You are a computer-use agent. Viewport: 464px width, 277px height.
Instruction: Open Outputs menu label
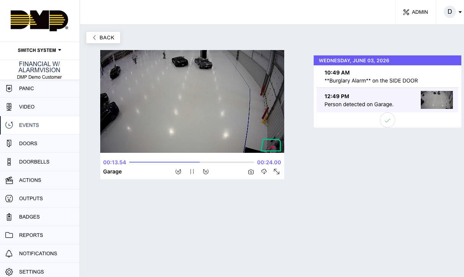31,198
